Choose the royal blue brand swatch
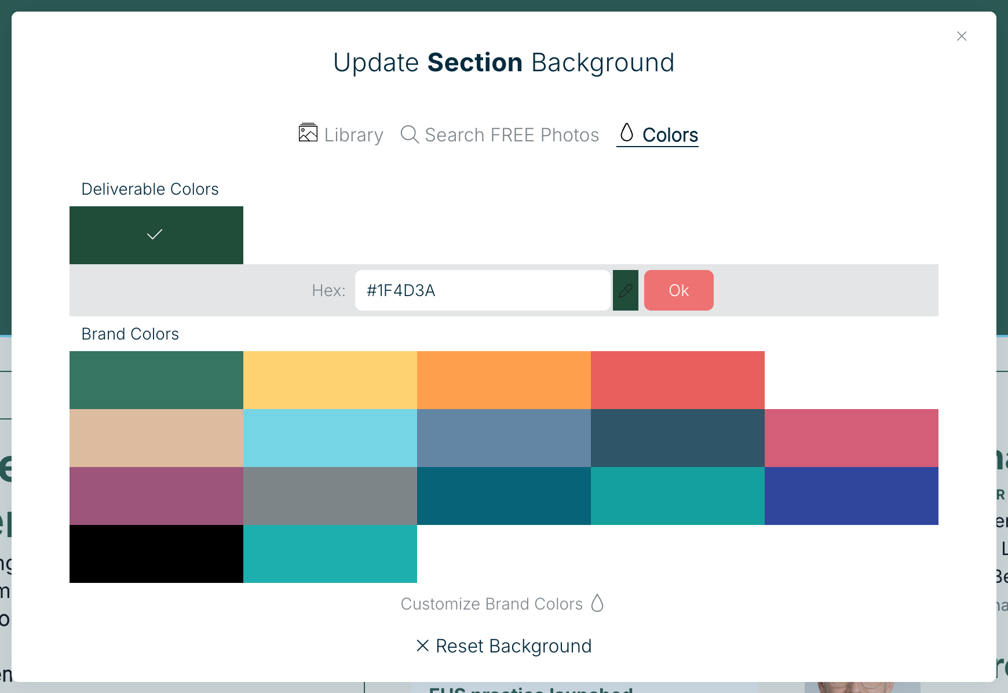 [852, 496]
